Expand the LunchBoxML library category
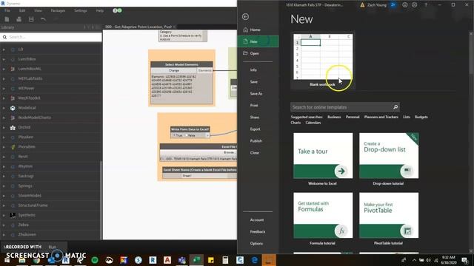474x266 pixels. (4, 69)
